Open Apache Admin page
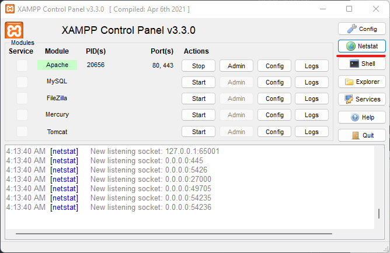The height and width of the screenshot is (253, 390). (236, 66)
